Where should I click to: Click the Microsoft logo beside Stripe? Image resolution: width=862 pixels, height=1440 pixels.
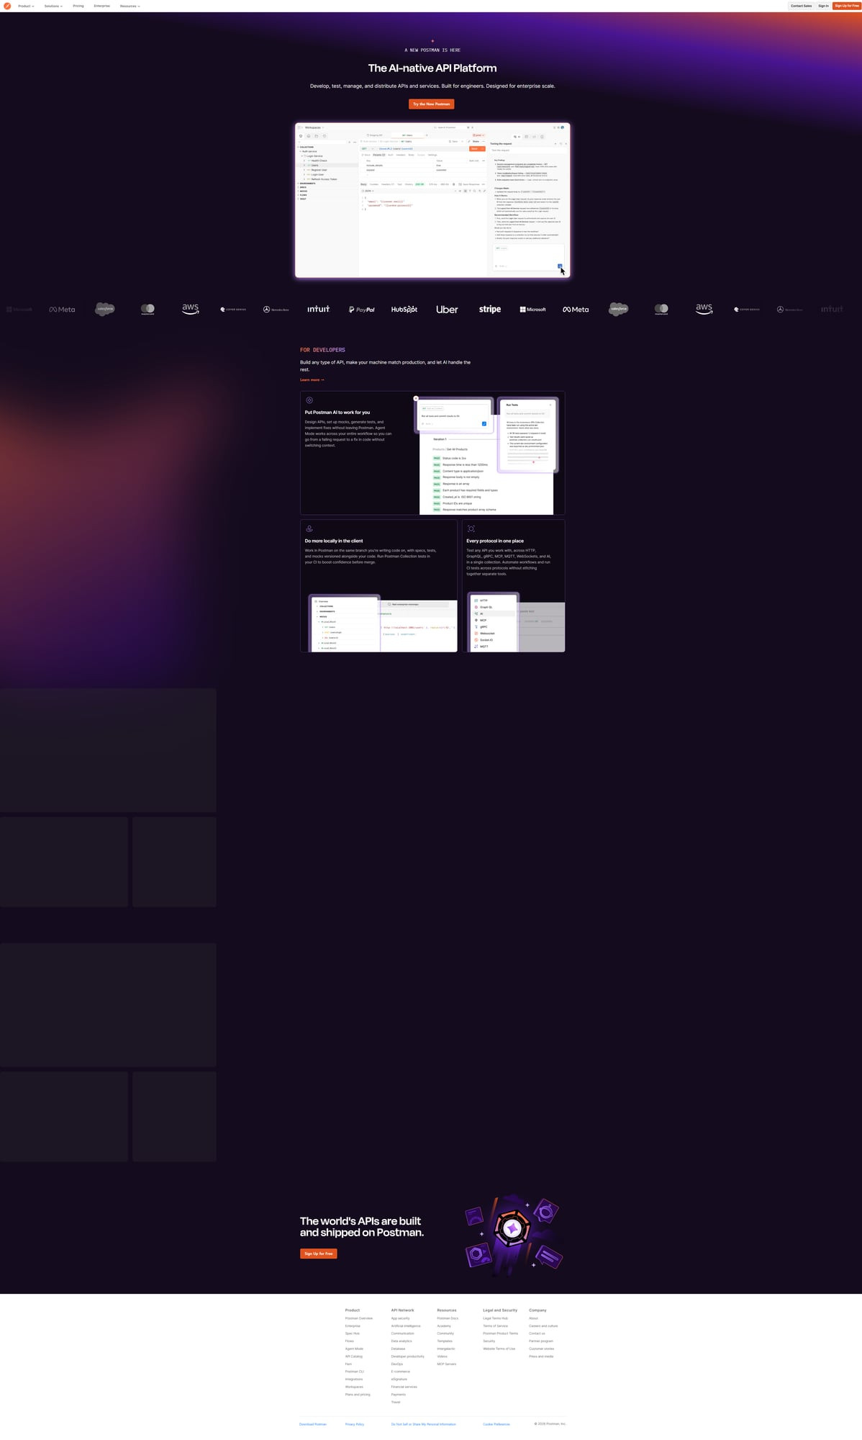pos(532,310)
